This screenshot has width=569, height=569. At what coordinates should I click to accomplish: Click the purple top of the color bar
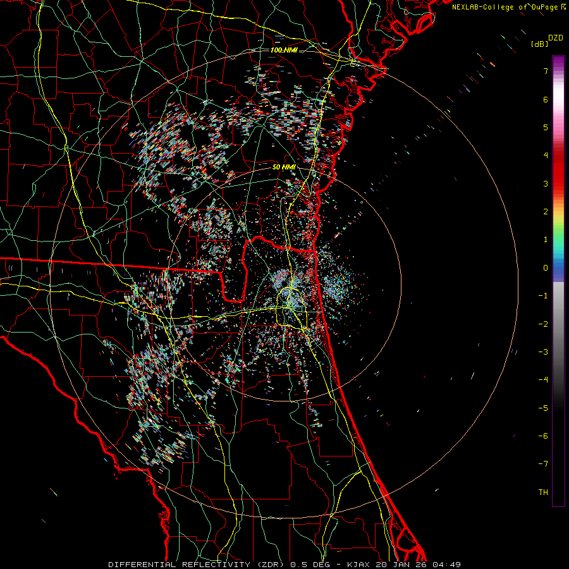click(558, 61)
